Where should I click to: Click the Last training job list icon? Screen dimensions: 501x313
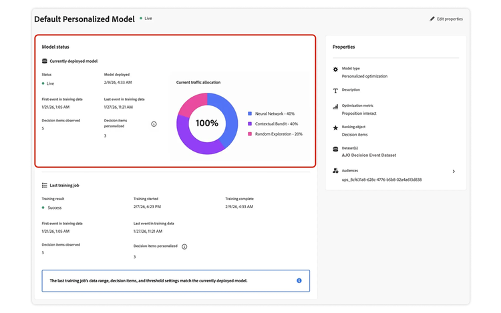pyautogui.click(x=44, y=185)
